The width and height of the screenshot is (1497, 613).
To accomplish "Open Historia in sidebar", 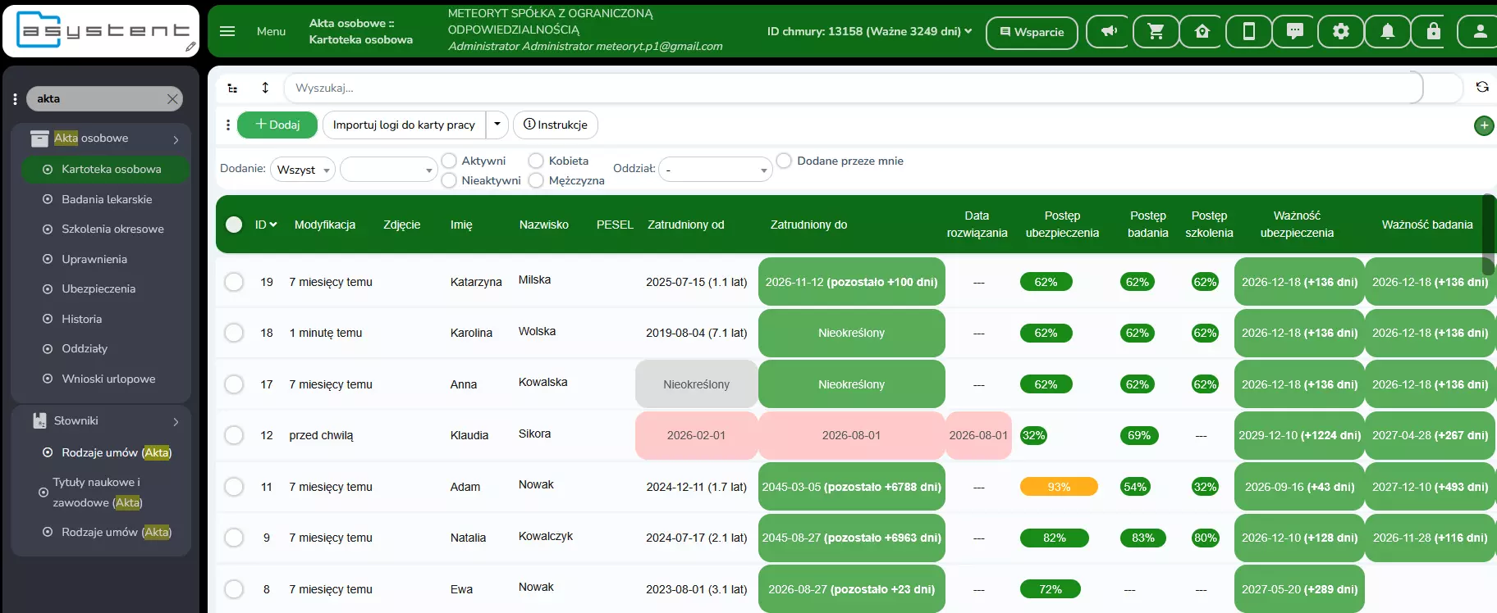I will pyautogui.click(x=82, y=319).
